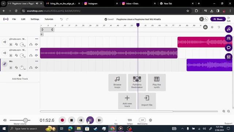Click the red Record button
Viewport: 234px width, 132px height.
63,120
